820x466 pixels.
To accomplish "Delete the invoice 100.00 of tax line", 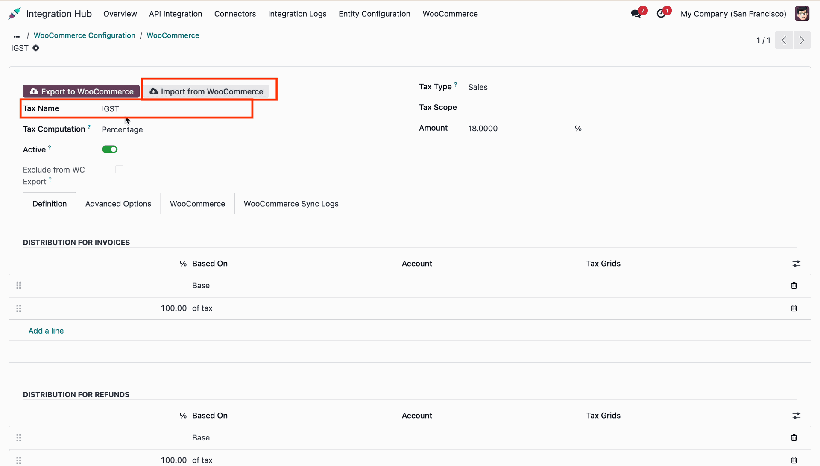I will [x=794, y=308].
